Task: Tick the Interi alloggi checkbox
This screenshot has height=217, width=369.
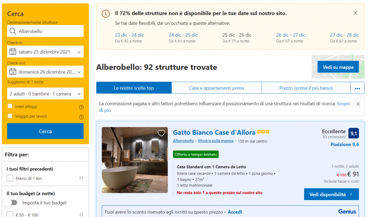Action: pyautogui.click(x=10, y=106)
